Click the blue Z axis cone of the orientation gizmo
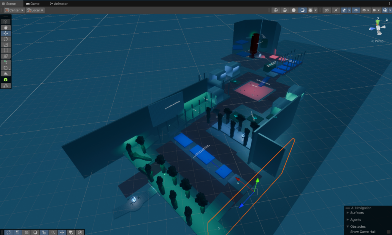This screenshot has width=392, height=235. click(372, 29)
